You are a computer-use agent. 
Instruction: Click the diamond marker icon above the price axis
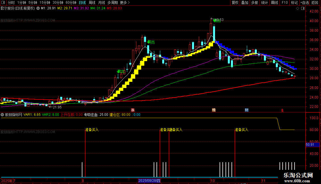[x=298, y=8]
